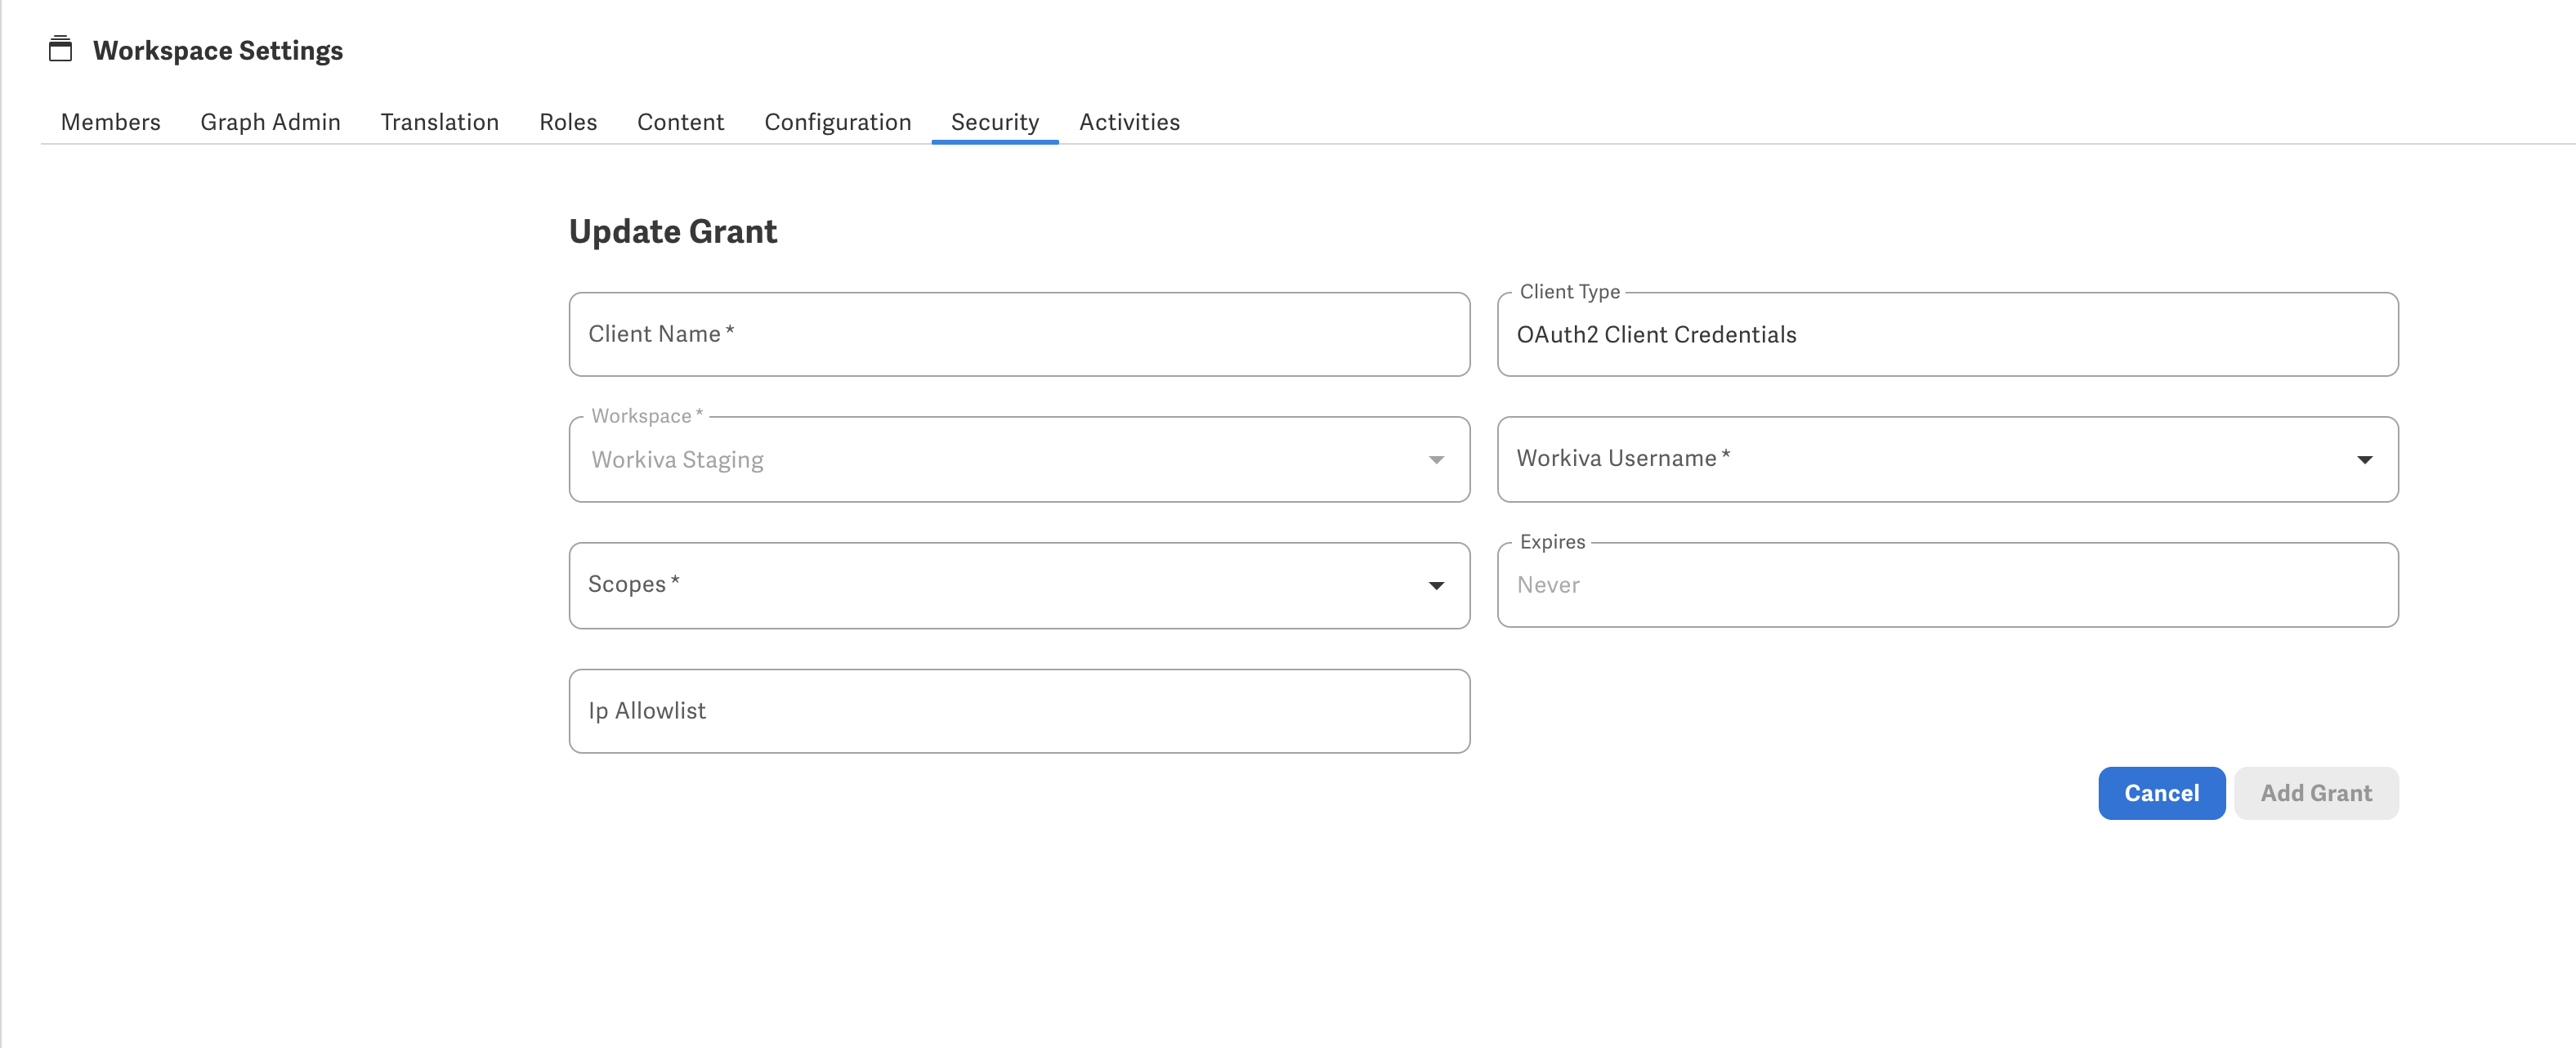
Task: Select the Activities tab
Action: (1129, 121)
